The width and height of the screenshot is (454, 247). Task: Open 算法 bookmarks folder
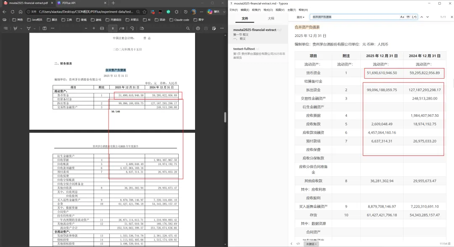click(52, 20)
